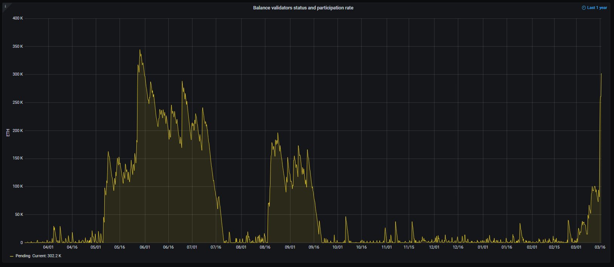Click the yellow Pending legend color line
614x267 pixels.
[12, 256]
